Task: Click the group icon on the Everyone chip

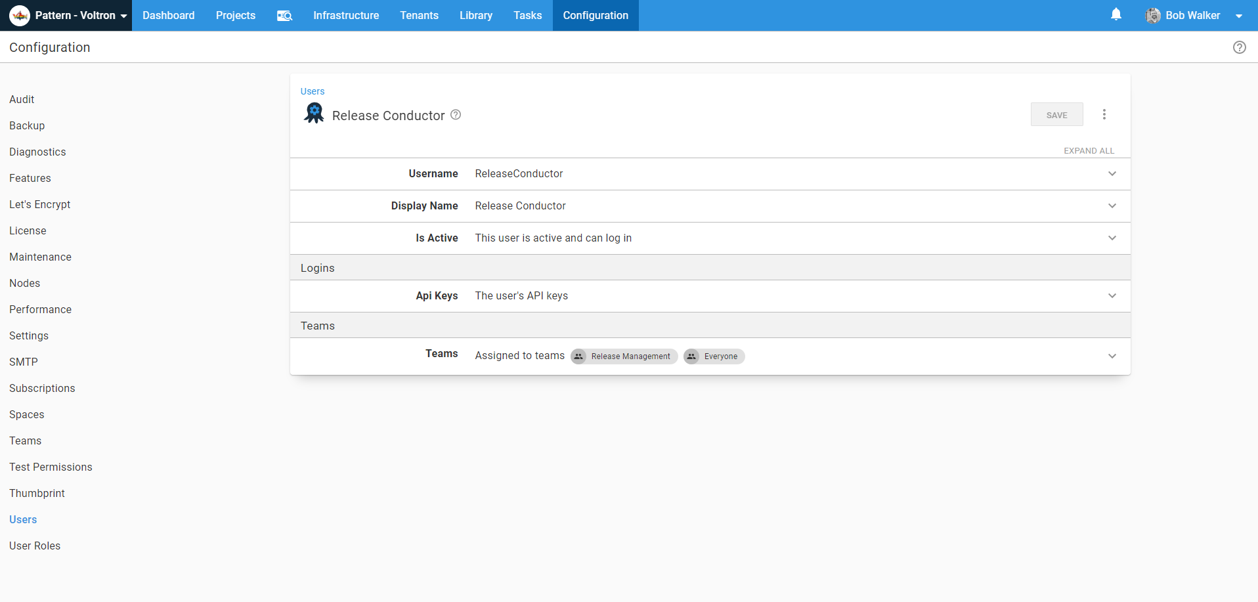Action: coord(691,356)
